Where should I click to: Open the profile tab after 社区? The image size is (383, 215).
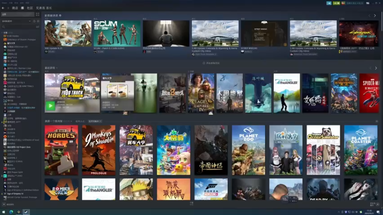click(x=44, y=8)
